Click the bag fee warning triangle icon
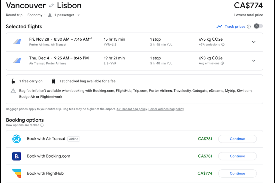 (x=13, y=91)
